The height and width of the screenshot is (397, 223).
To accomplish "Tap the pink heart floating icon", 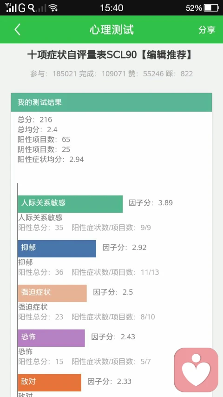I will point(196,370).
